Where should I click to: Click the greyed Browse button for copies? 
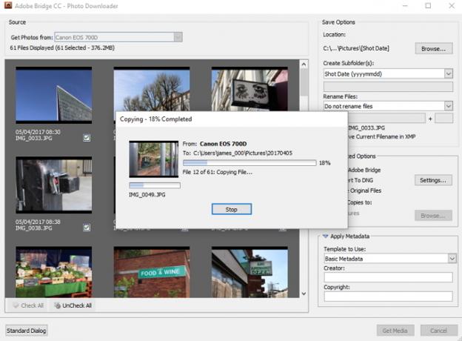[433, 216]
